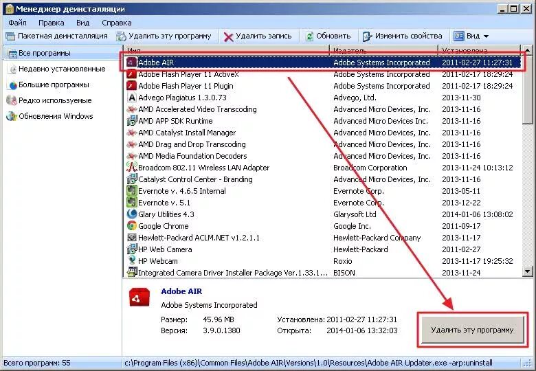Click Всего программ: 55 status text

point(37,363)
